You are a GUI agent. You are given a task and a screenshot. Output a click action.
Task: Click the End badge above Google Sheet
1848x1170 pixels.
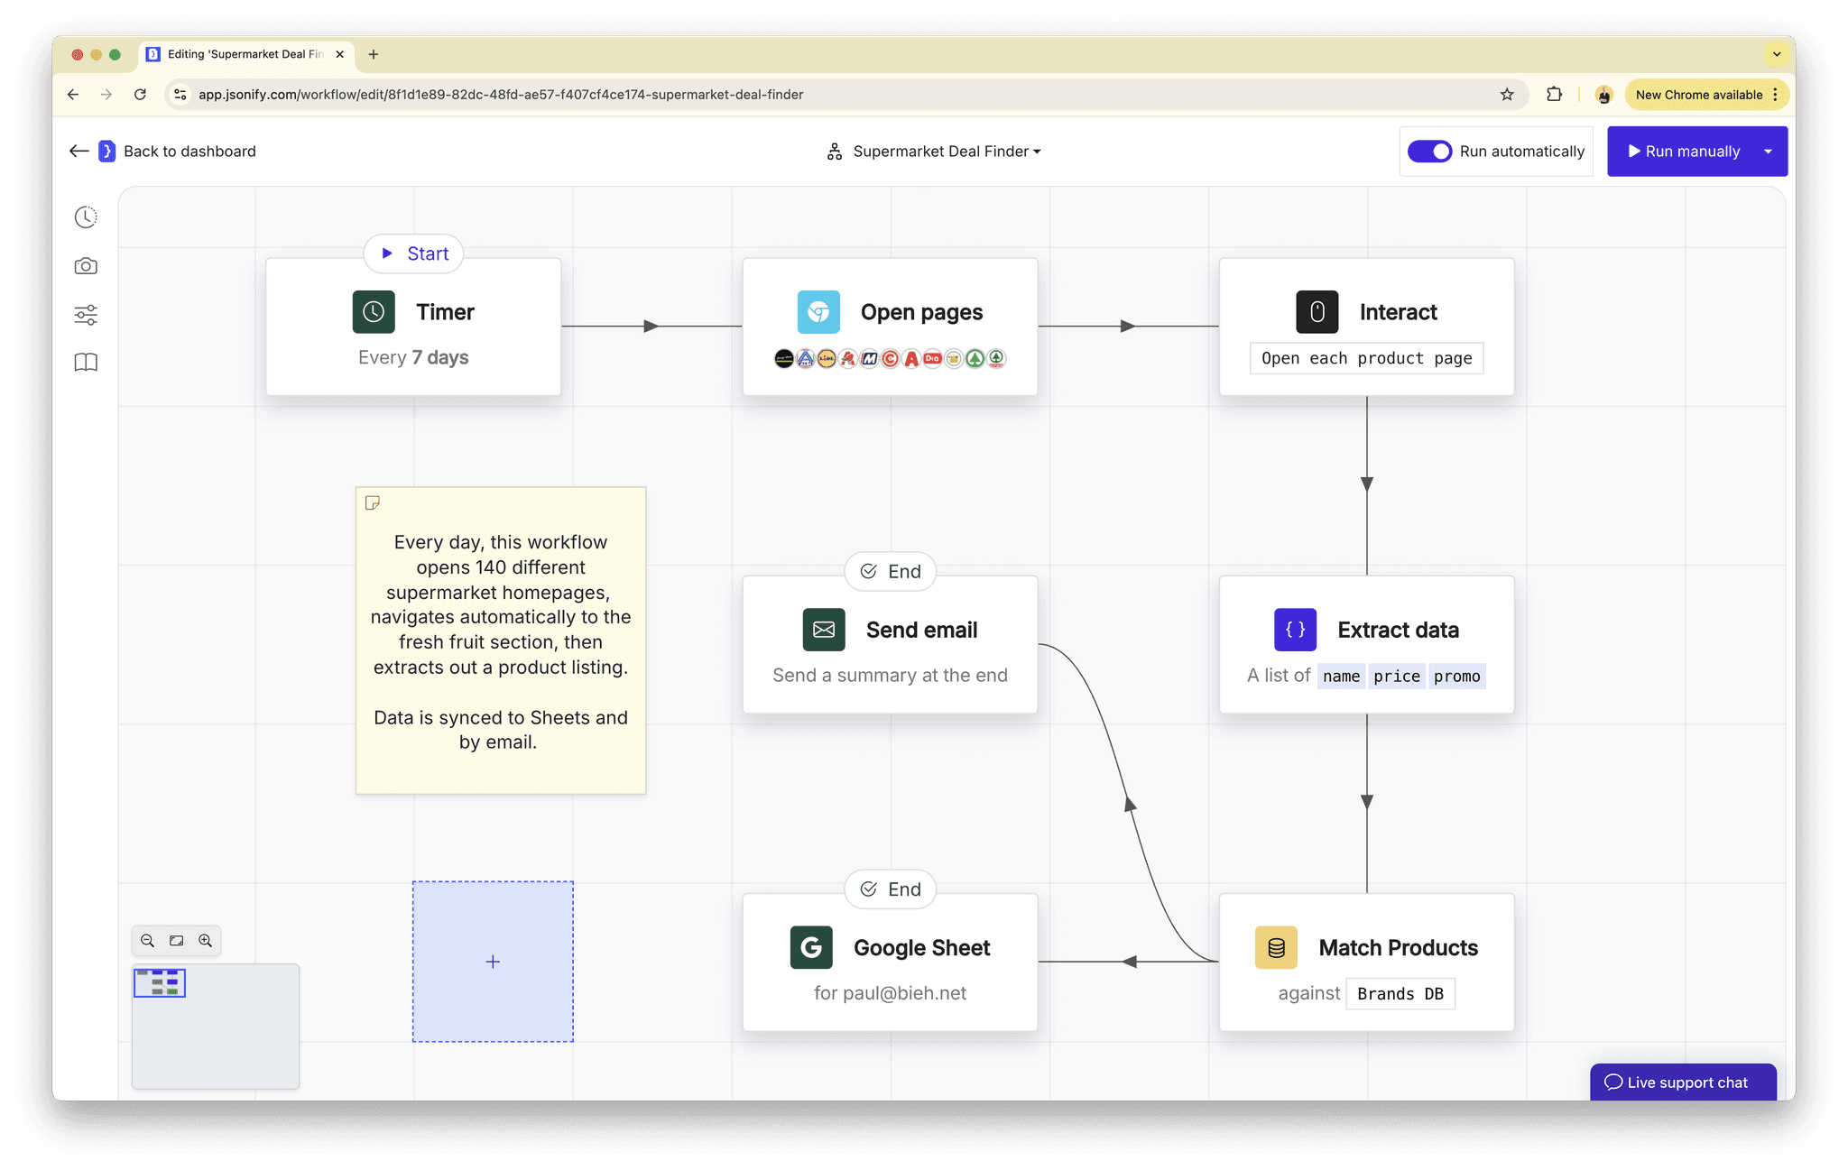pos(891,889)
